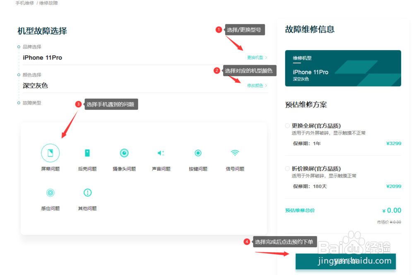
Task: Select the 屏幕问题 screen issue icon
Action: [50, 152]
